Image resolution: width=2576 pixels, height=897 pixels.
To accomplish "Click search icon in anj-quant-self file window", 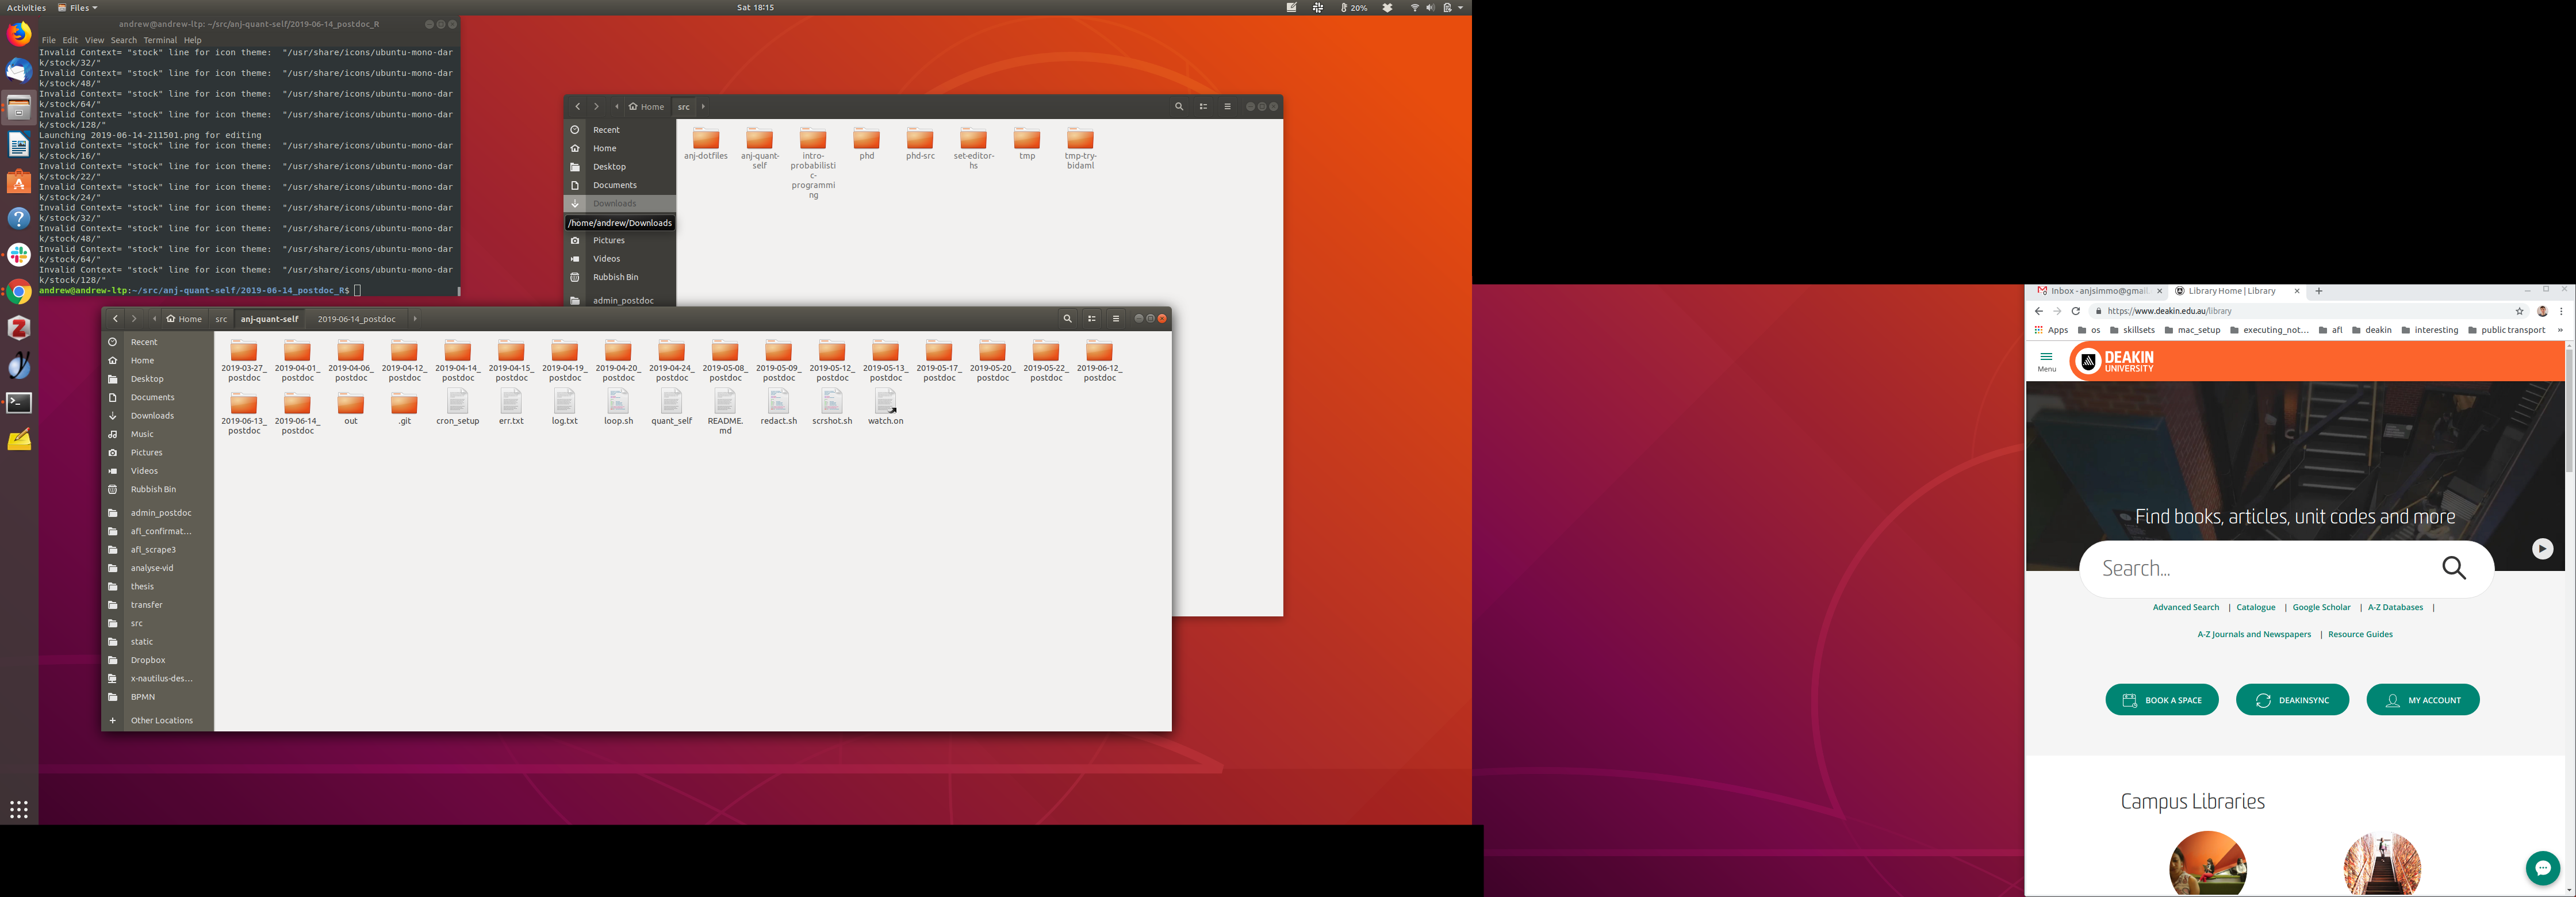I will point(1067,319).
